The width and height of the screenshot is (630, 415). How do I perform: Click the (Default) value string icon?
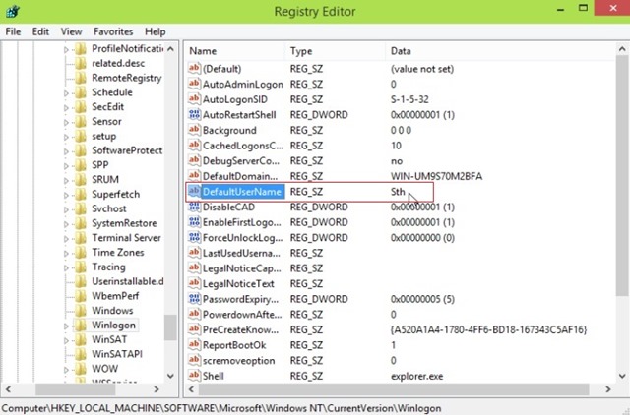[x=194, y=68]
